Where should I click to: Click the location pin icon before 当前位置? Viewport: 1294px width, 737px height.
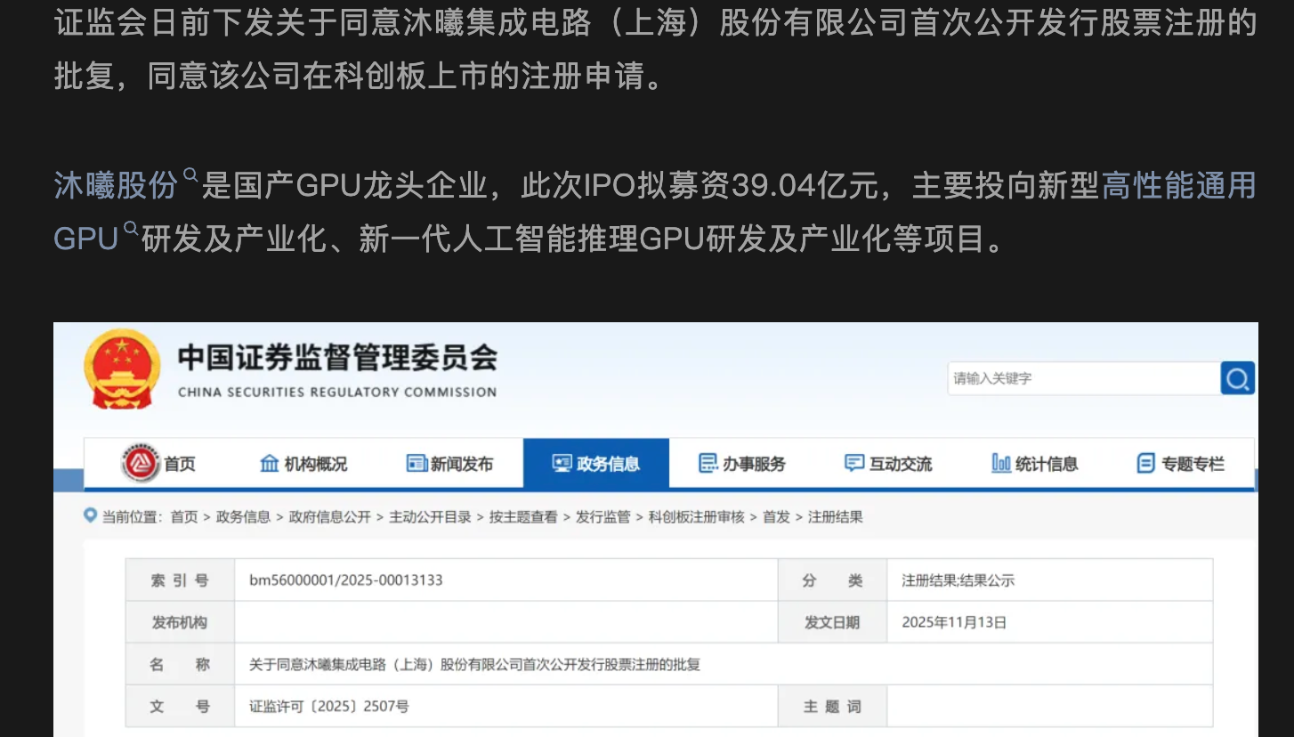tap(90, 515)
